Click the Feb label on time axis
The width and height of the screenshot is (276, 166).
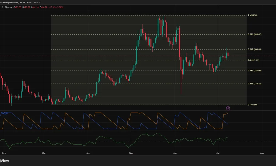4,153
